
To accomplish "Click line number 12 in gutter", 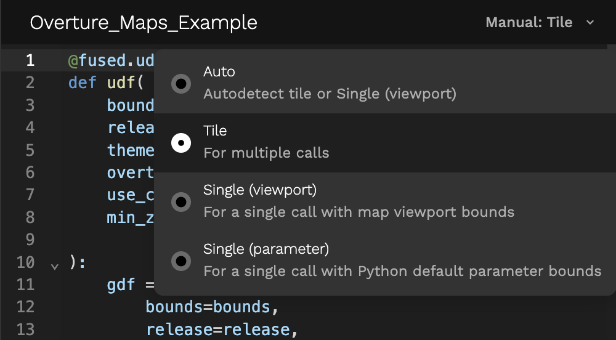I will click(x=25, y=307).
